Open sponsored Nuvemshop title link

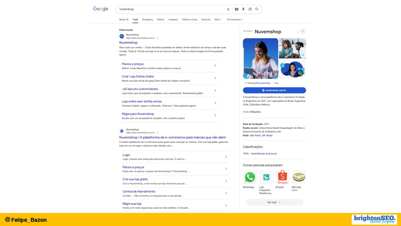point(128,43)
